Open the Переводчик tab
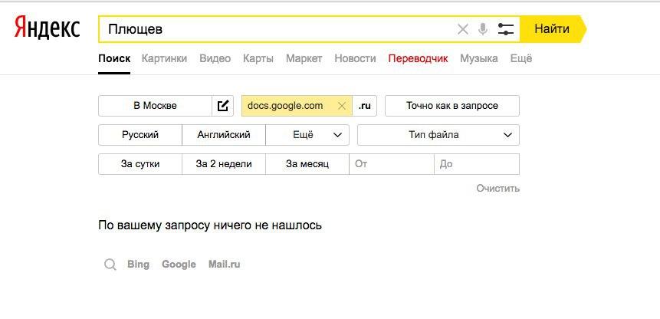 (418, 58)
